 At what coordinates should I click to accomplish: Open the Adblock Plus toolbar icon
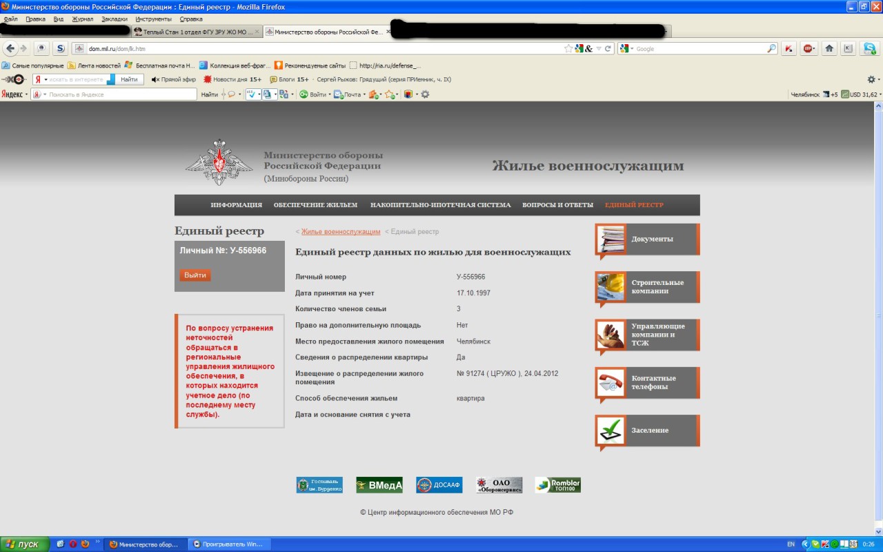coord(808,48)
